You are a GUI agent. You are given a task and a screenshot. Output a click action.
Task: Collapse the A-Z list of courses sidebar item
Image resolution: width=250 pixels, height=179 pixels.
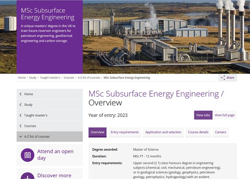[20, 136]
